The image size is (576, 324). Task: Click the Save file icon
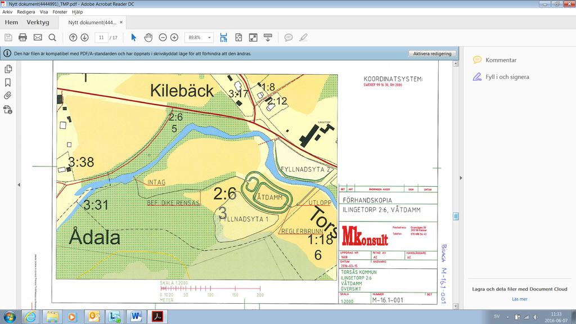click(x=8, y=38)
